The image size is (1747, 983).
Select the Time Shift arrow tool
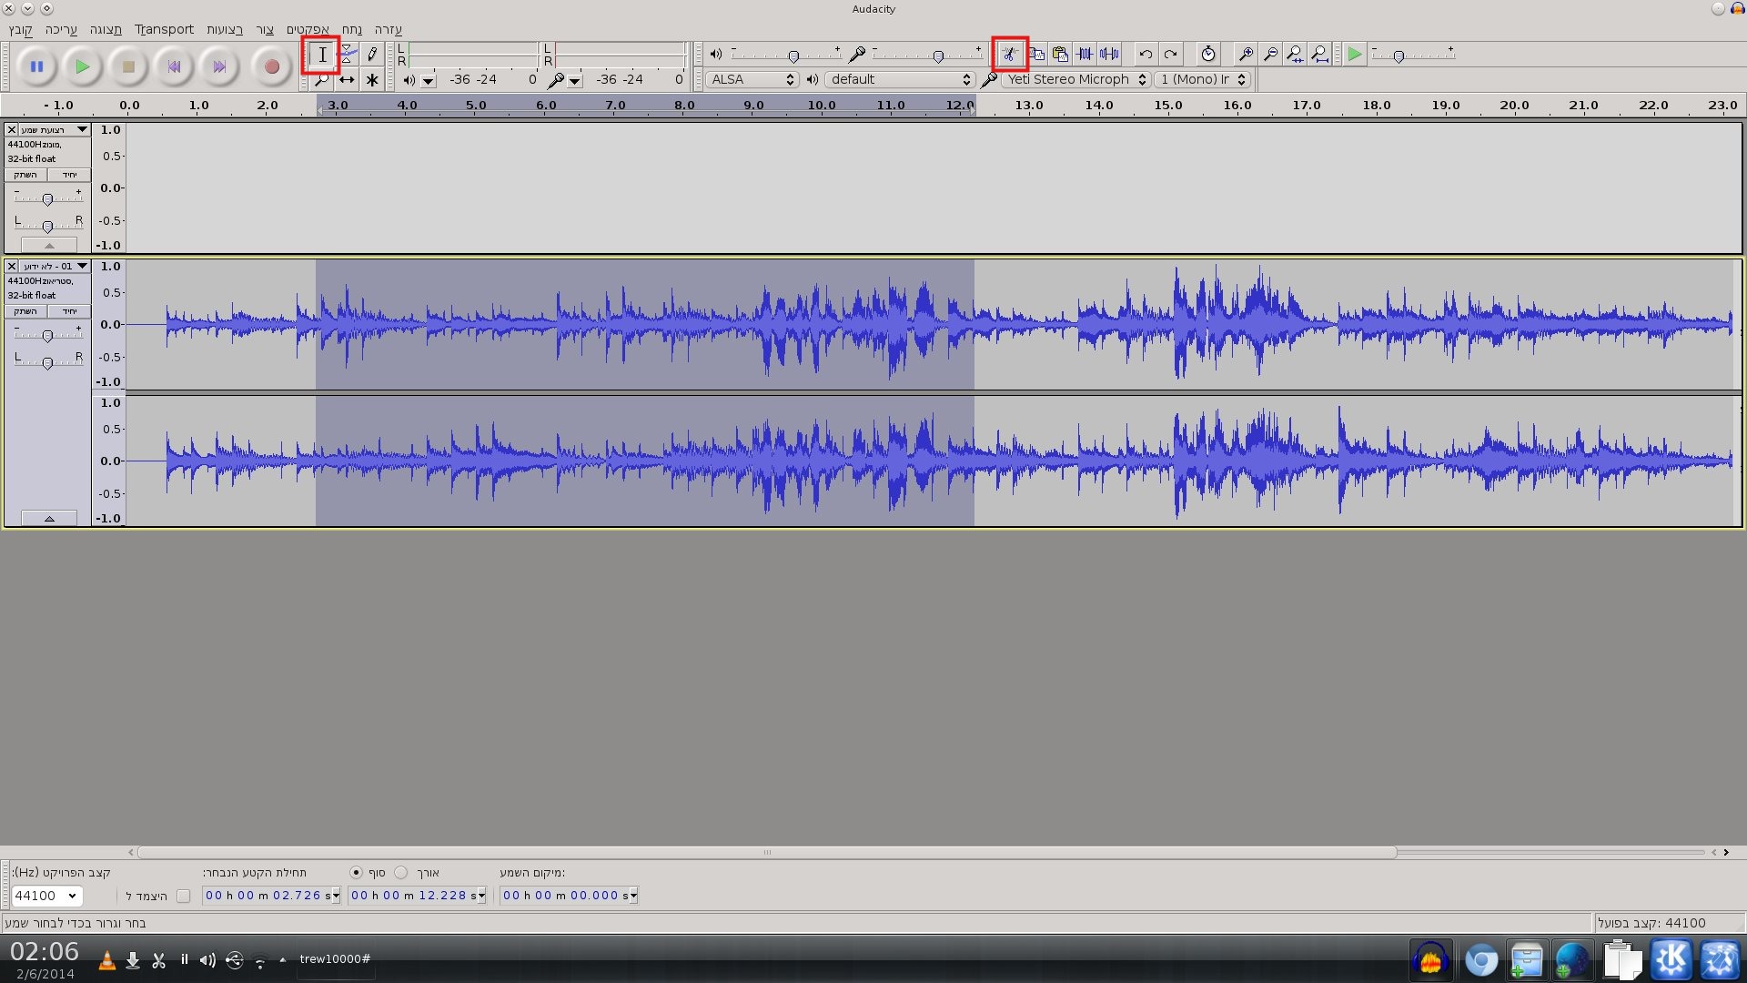point(347,80)
